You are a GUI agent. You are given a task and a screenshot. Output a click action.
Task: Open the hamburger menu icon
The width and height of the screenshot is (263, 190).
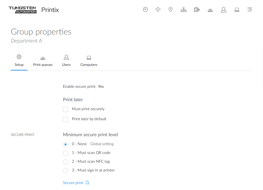(x=249, y=10)
